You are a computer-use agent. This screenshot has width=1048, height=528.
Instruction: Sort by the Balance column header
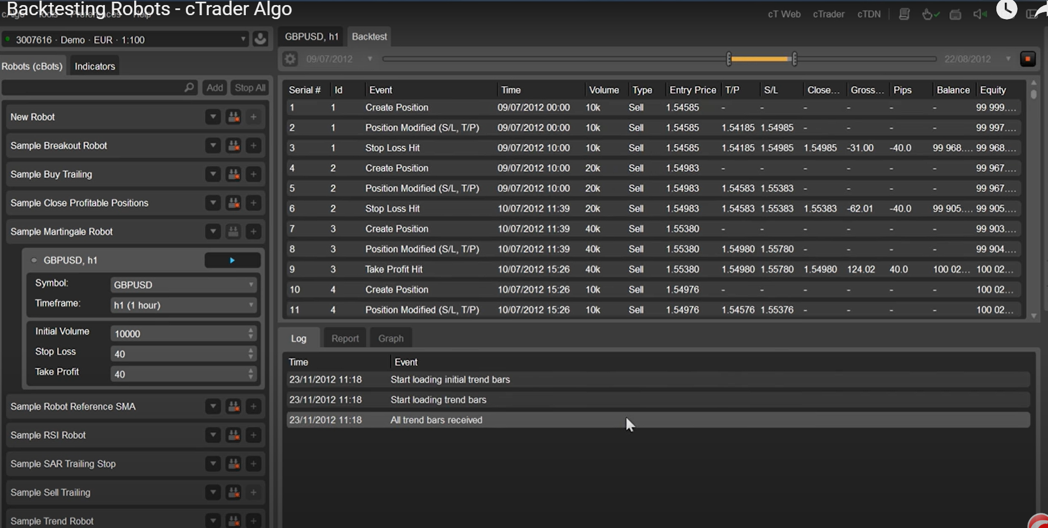pyautogui.click(x=953, y=90)
